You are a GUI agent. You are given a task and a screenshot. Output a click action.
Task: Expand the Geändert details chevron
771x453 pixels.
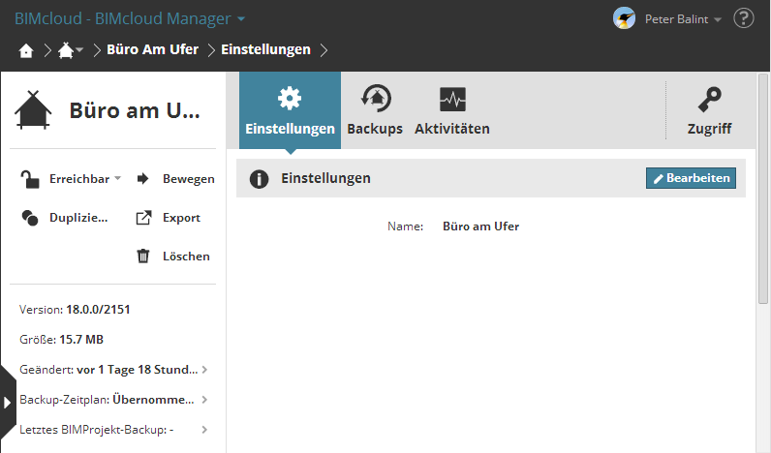[204, 370]
